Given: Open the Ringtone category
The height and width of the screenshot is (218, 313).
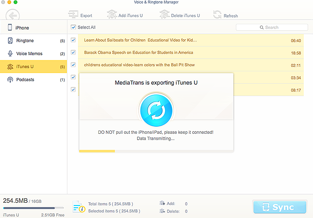Looking at the screenshot, I should [x=34, y=41].
